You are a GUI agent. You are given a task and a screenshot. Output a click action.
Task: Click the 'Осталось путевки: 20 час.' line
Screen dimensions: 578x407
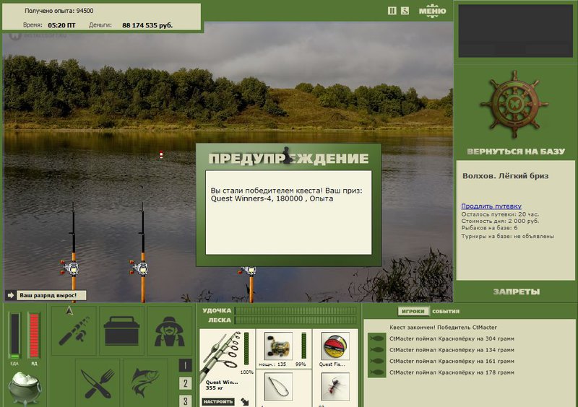point(500,214)
